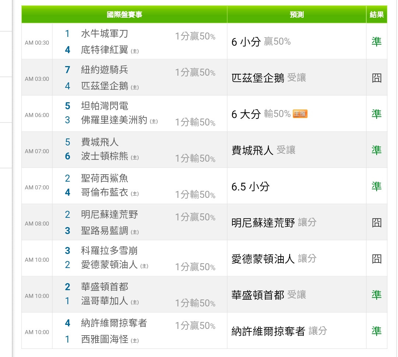Click 準 result for 水牛城軍刀 game
The height and width of the screenshot is (357, 398).
coord(377,41)
